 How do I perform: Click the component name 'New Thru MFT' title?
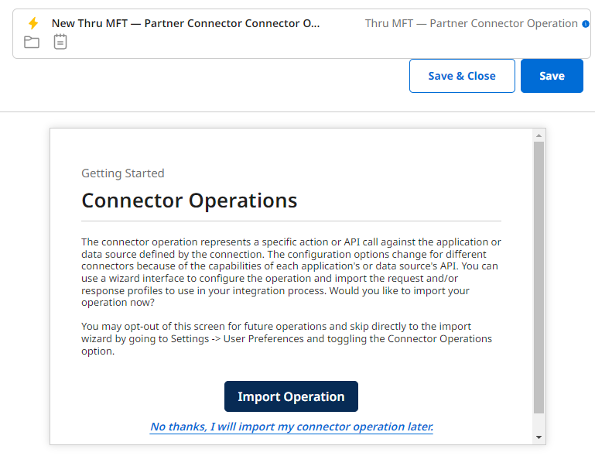(x=186, y=23)
